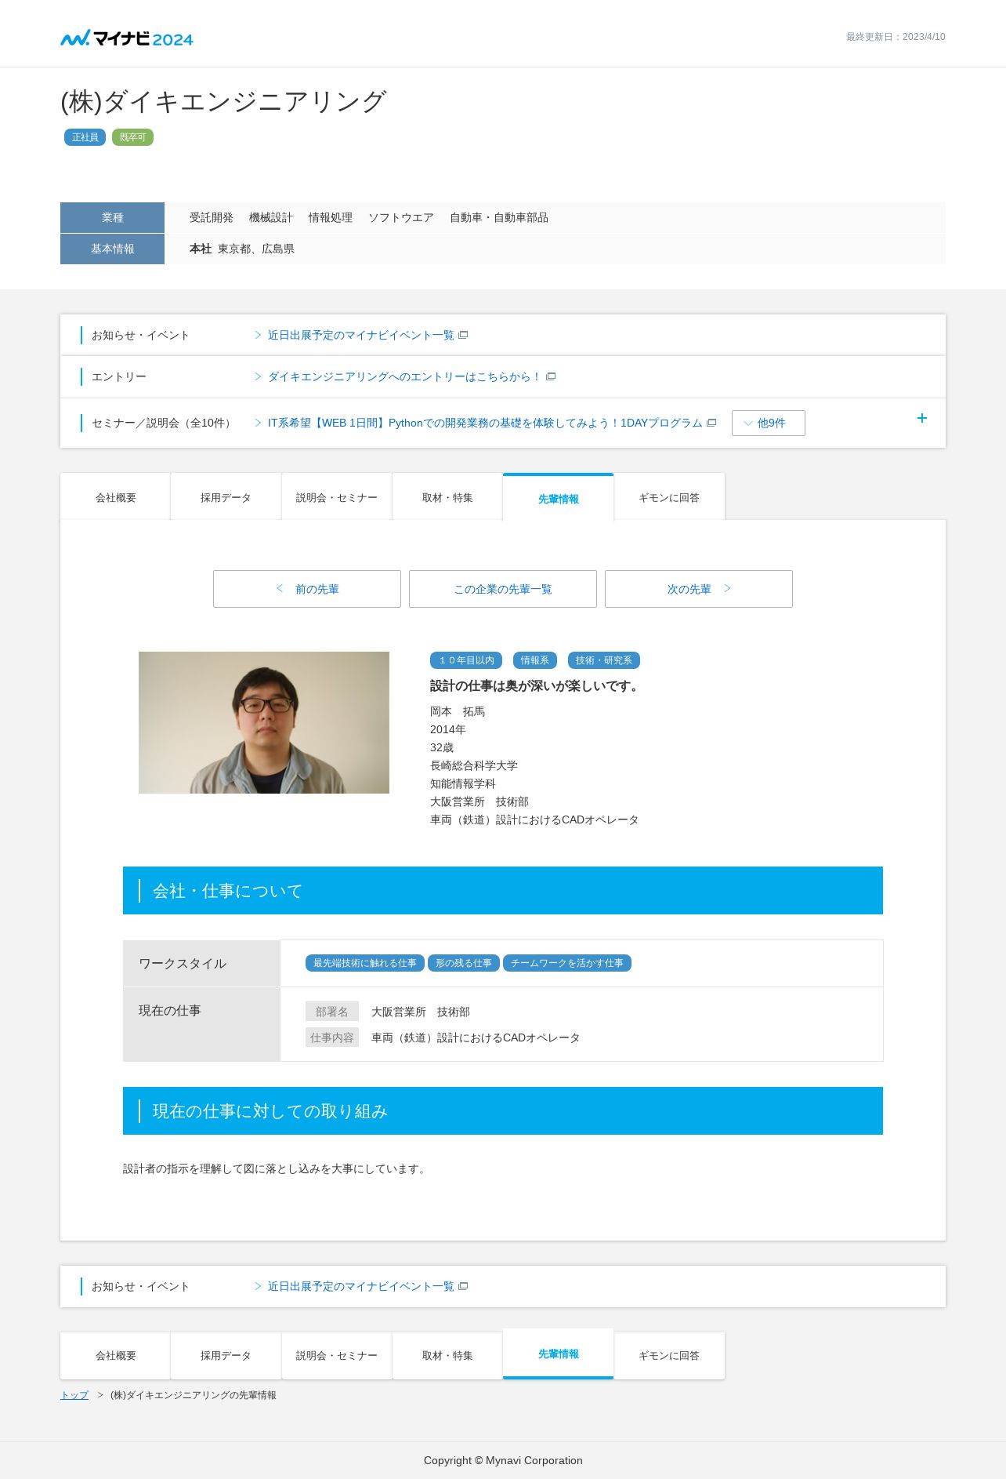Click the company title (株)ダイキエンジニアリング
Image resolution: width=1006 pixels, height=1479 pixels.
point(223,101)
